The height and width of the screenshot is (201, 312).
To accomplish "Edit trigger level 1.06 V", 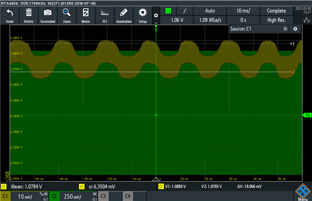I will click(176, 20).
